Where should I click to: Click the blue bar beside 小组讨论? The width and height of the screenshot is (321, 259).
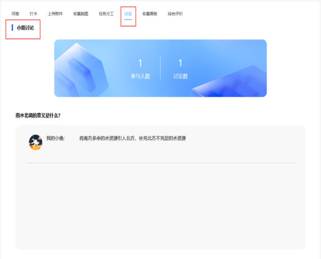tap(12, 27)
